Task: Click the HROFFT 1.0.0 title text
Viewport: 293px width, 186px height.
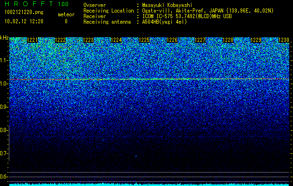Action: click(36, 4)
